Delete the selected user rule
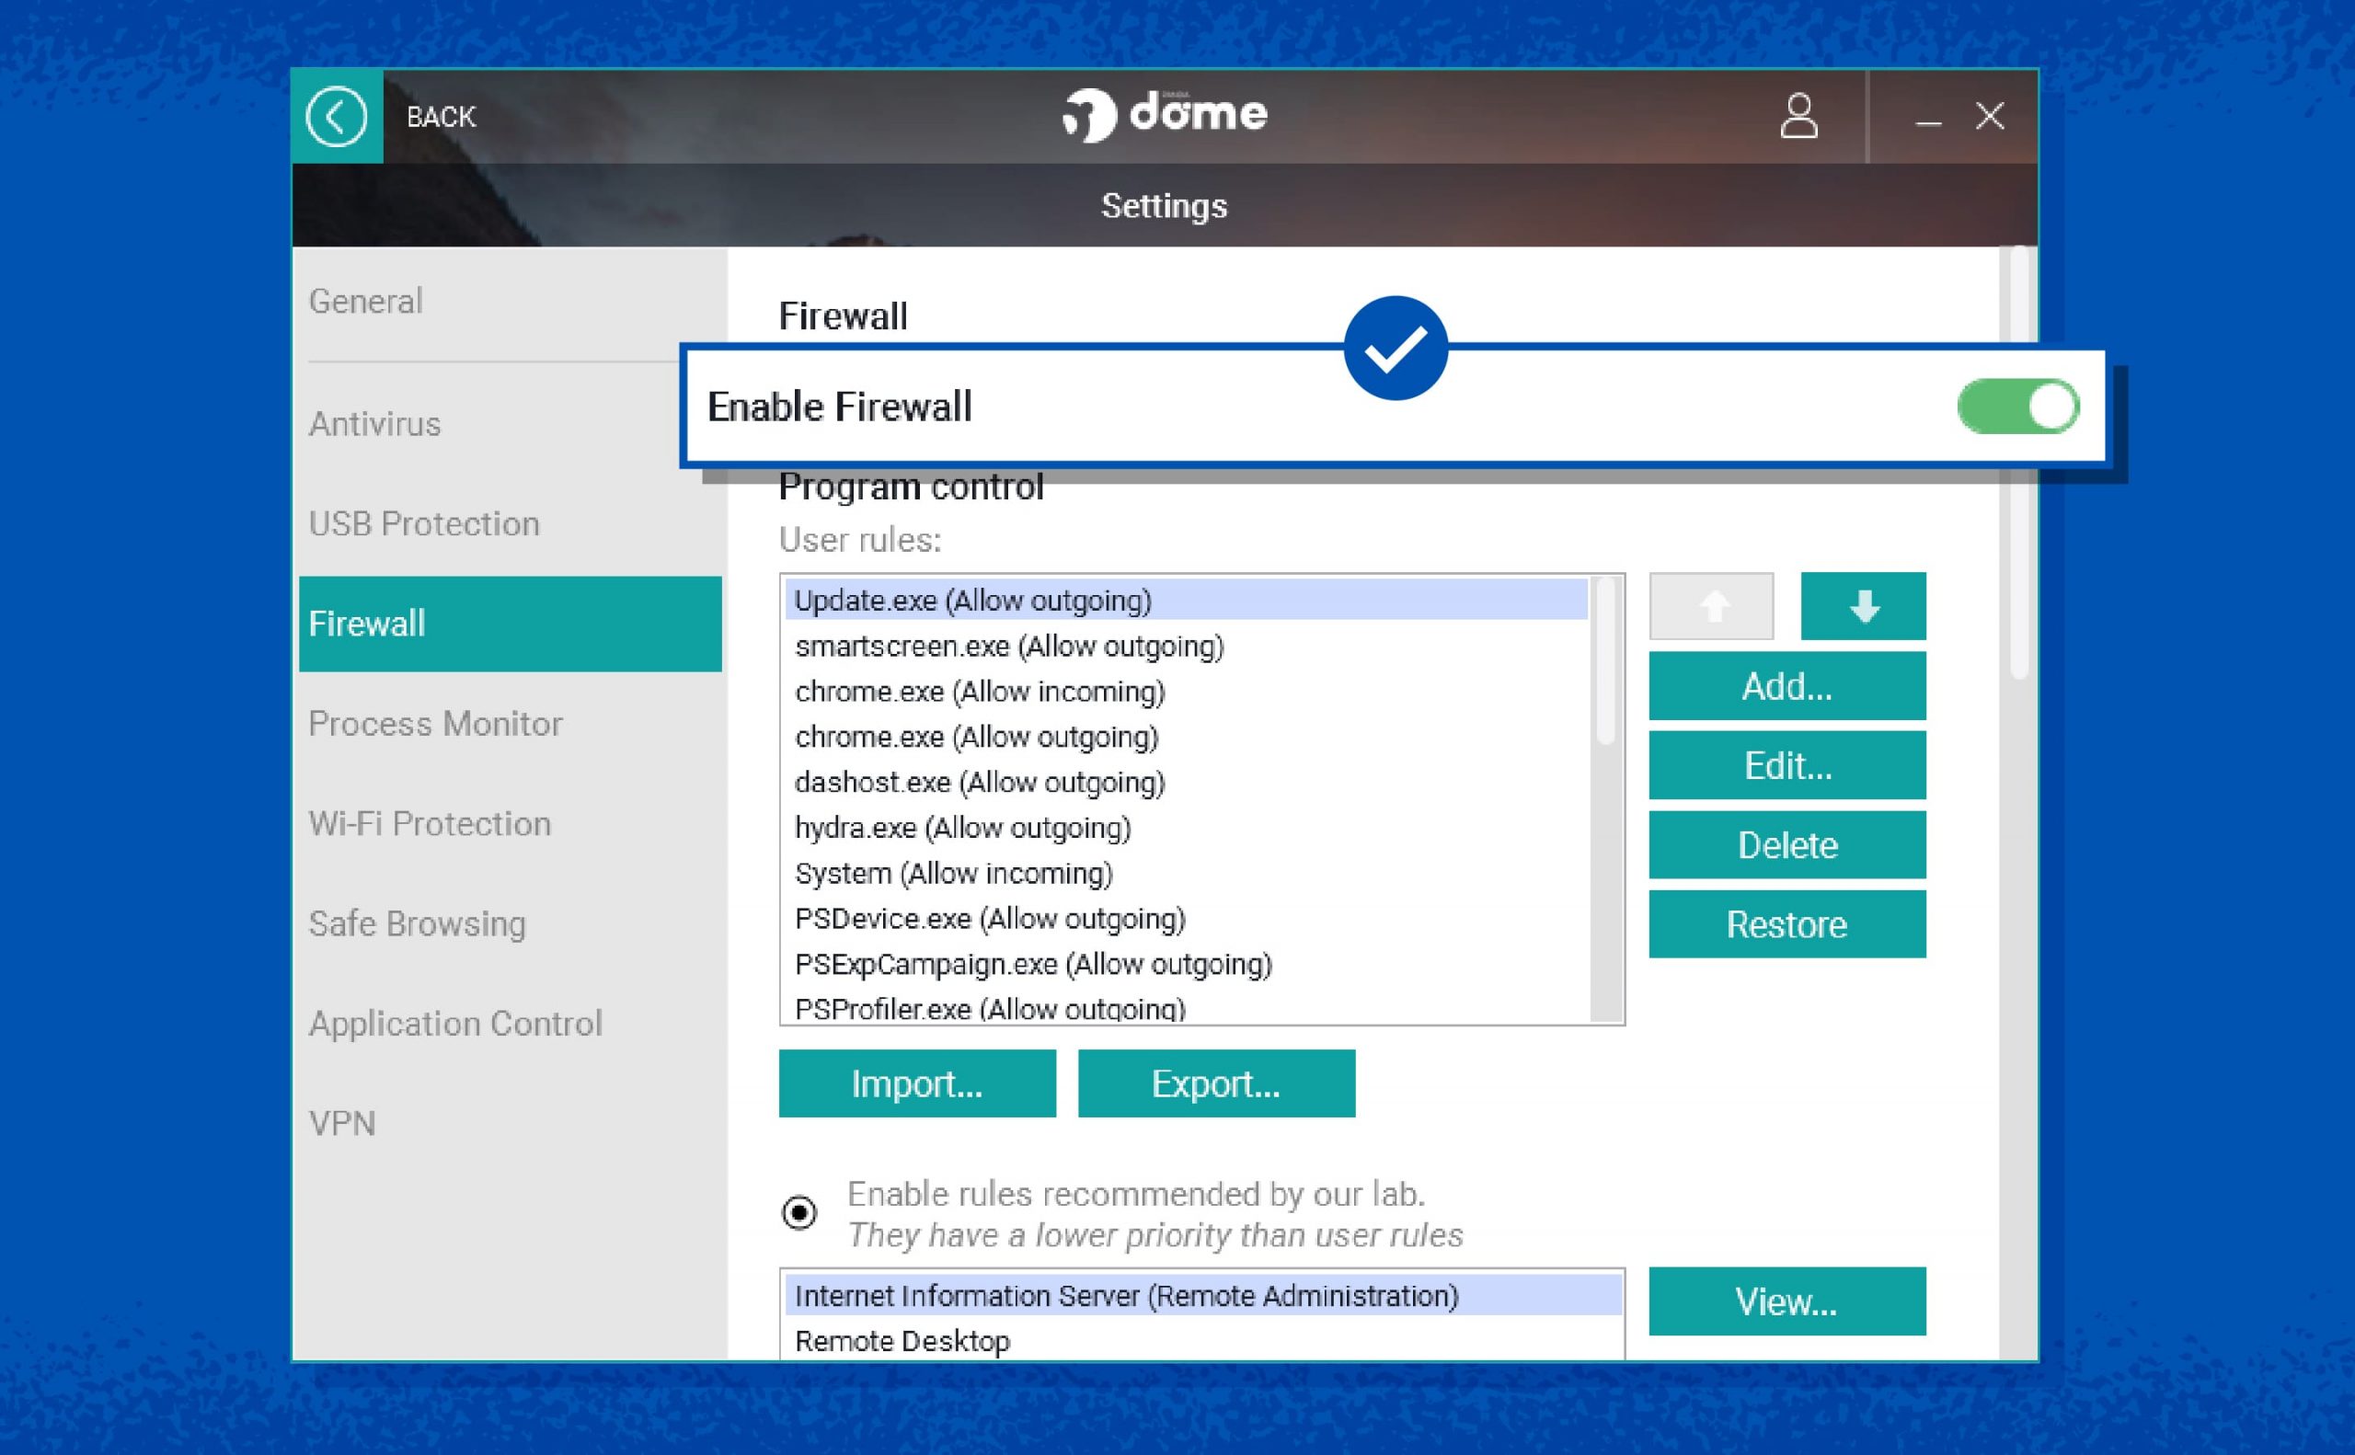The image size is (2355, 1455). (x=1786, y=845)
